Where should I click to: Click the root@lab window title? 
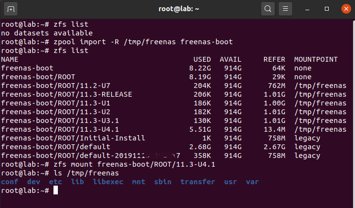click(x=177, y=9)
